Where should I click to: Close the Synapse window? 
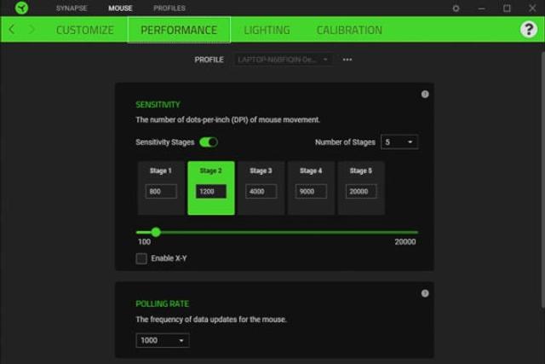(x=532, y=8)
